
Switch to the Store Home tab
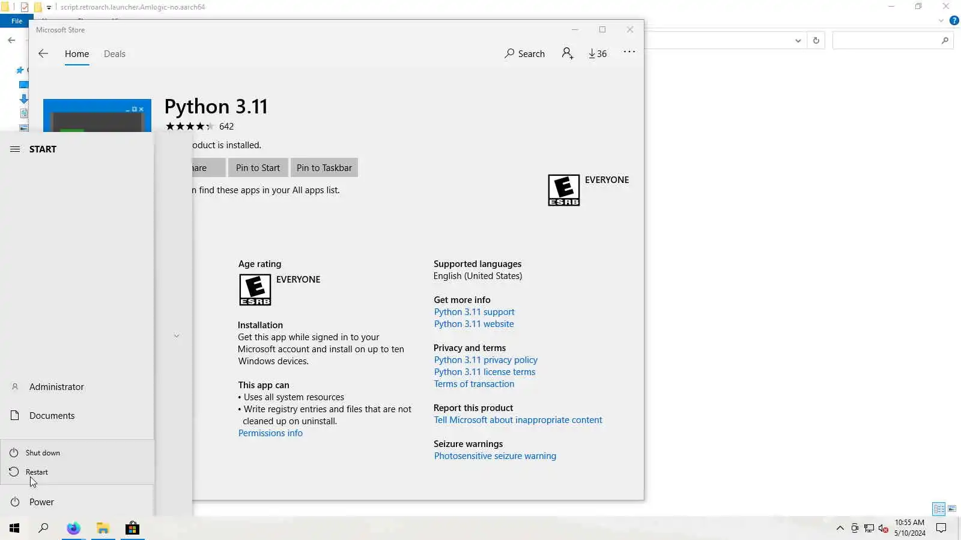[x=77, y=54]
